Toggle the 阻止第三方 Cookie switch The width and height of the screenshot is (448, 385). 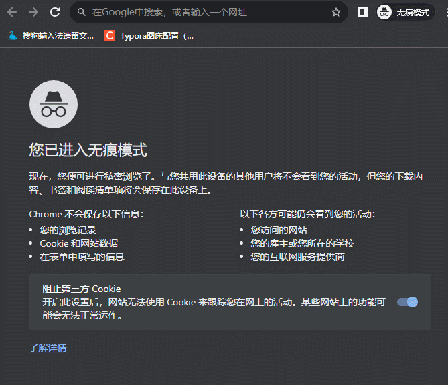pos(407,302)
